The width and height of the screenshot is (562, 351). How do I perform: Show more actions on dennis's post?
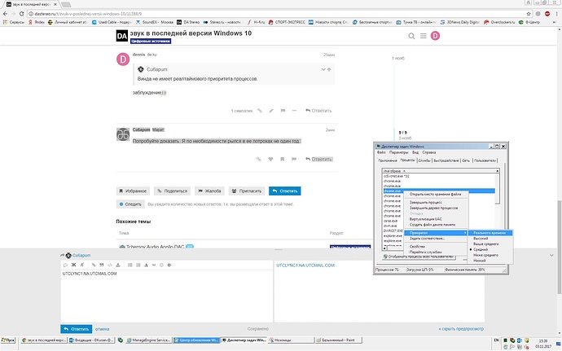pos(294,111)
